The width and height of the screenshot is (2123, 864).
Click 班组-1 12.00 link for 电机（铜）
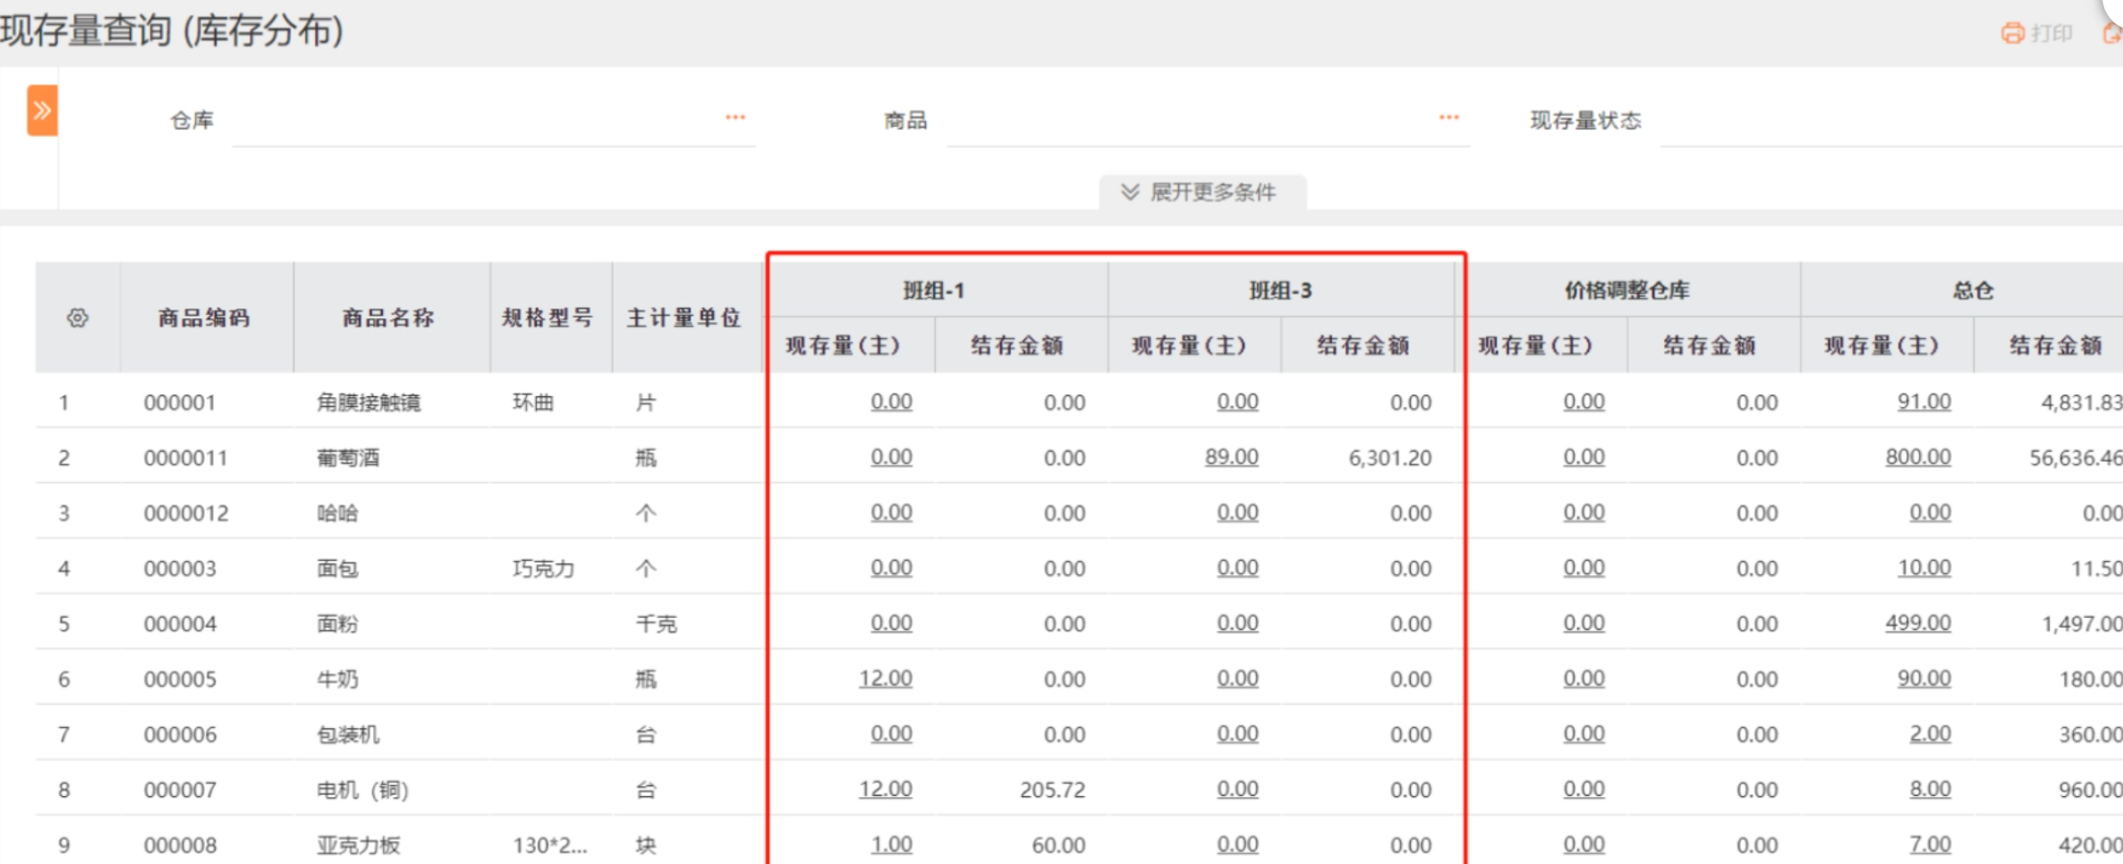[x=885, y=790]
